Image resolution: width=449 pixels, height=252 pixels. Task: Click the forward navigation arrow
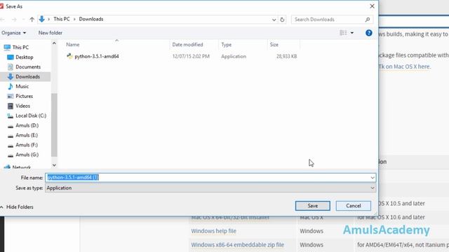pos(14,20)
